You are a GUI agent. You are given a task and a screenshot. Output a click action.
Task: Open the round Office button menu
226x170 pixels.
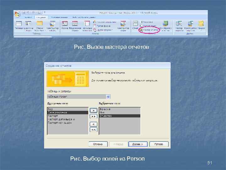[x=18, y=14]
